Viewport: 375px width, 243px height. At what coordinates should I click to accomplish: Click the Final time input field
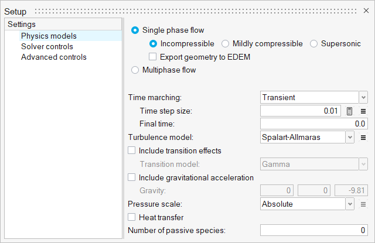[x=314, y=124]
